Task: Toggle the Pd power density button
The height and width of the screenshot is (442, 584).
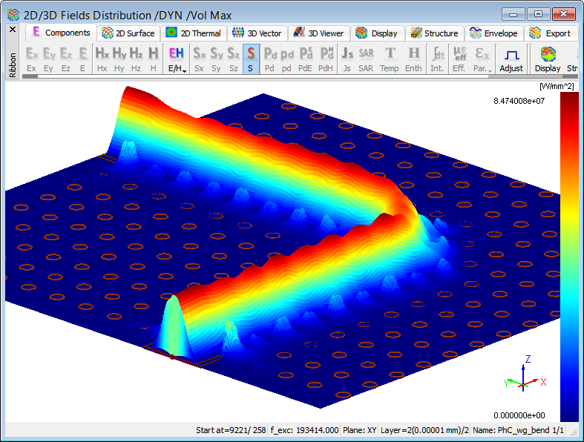Action: (270, 59)
